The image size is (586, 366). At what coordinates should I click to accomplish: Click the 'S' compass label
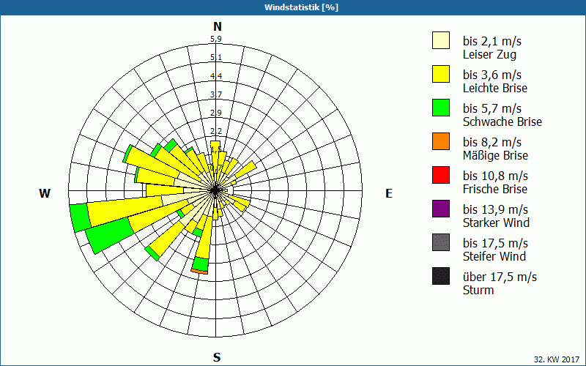(217, 357)
